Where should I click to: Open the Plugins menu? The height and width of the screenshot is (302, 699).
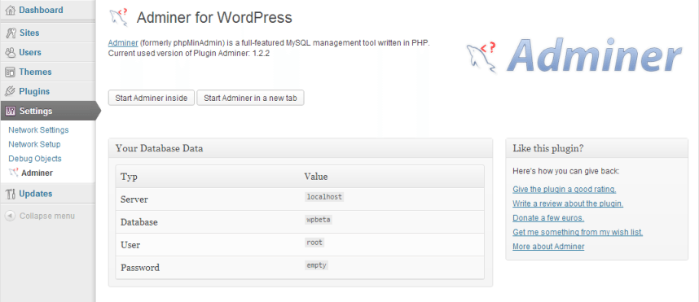pos(34,92)
